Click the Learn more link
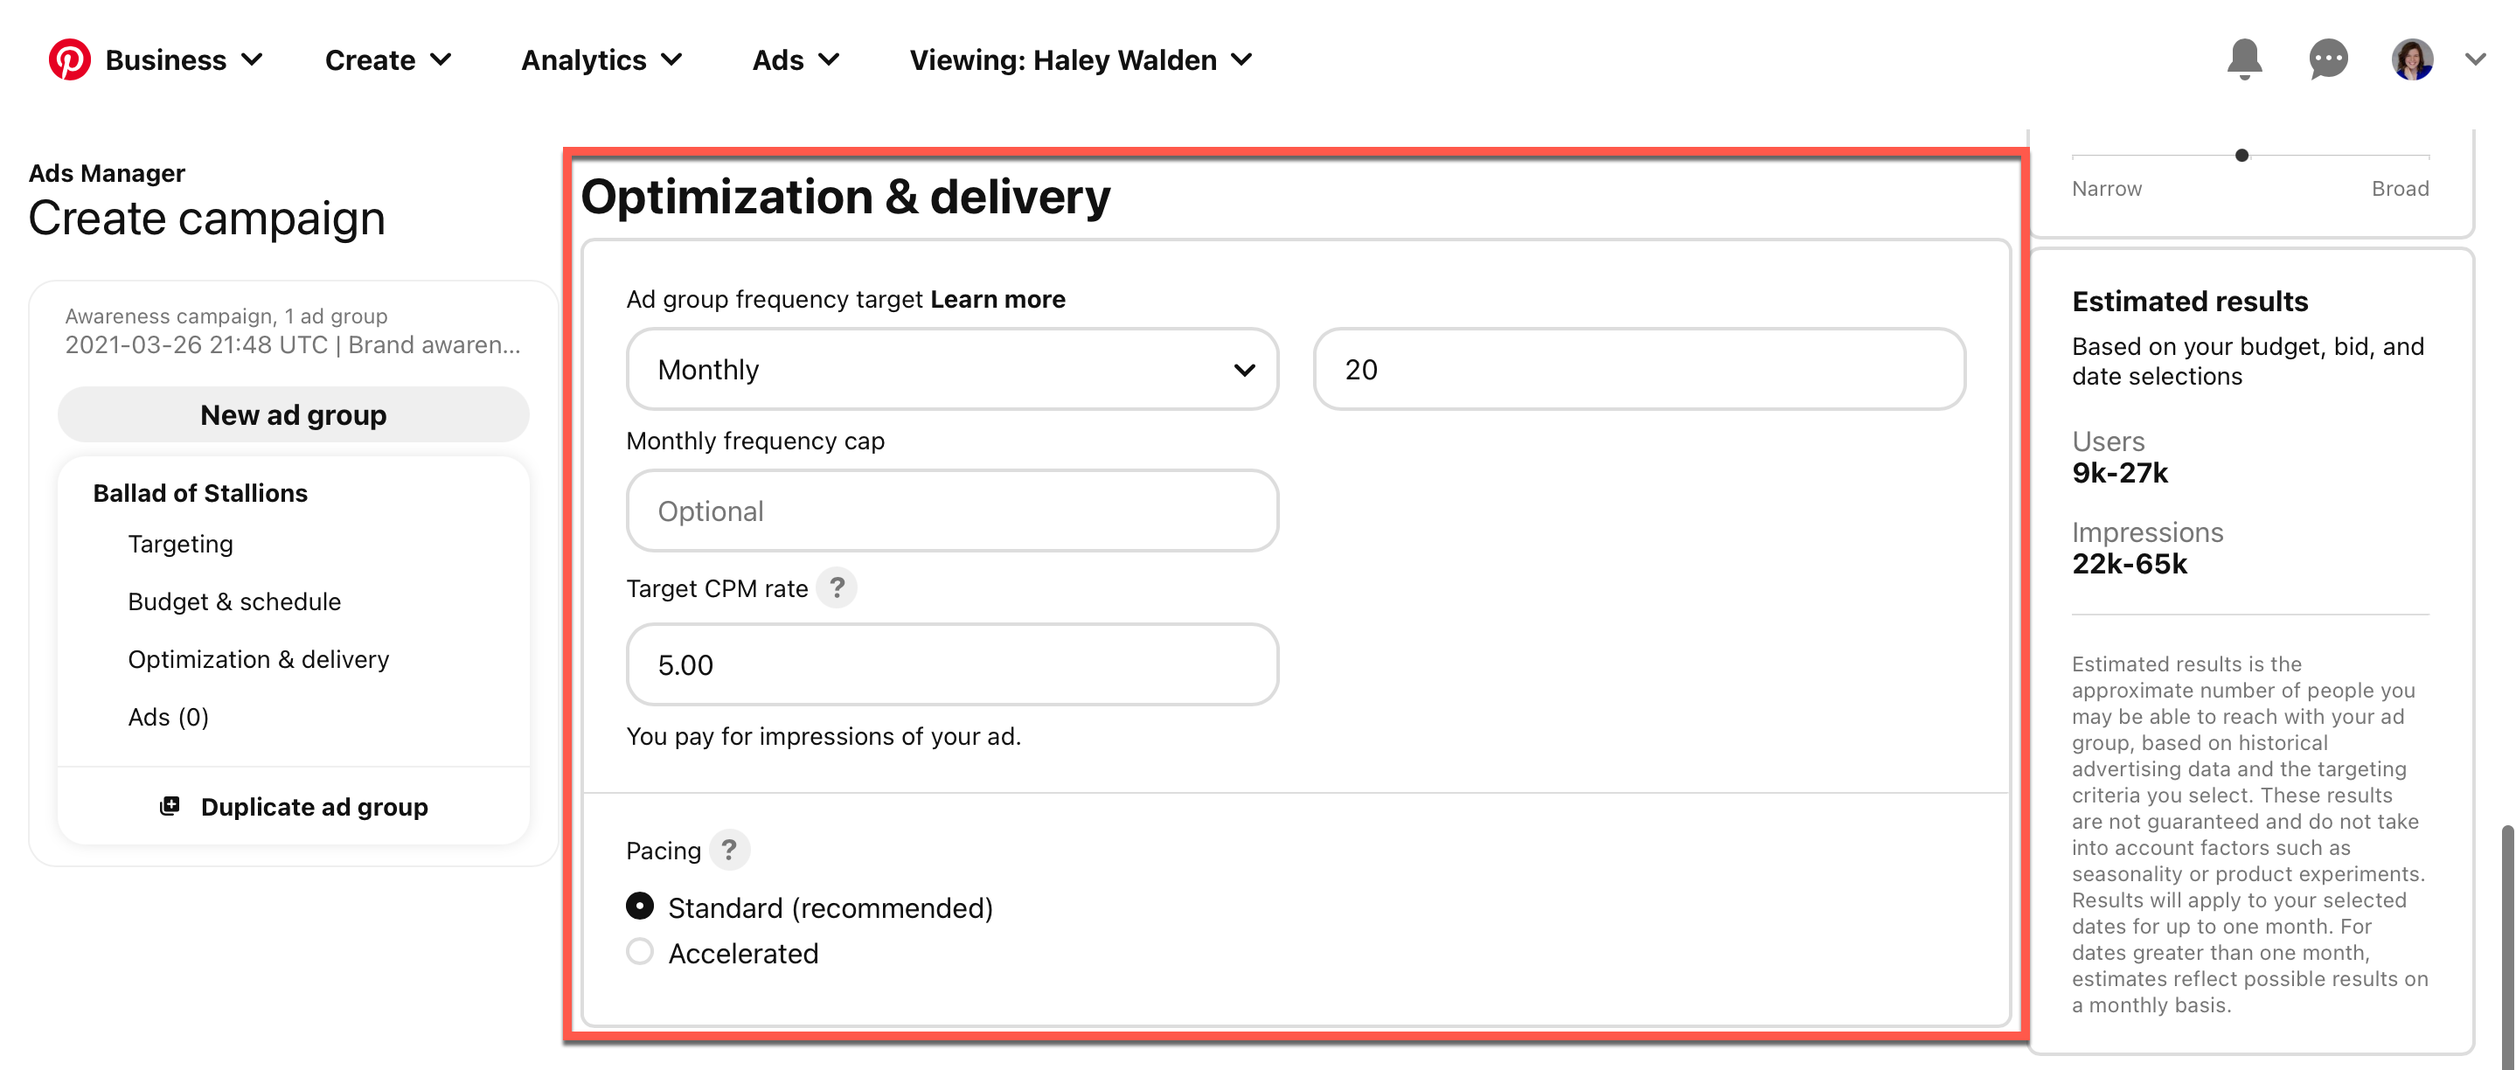Viewport: 2516px width, 1070px height. (x=997, y=299)
